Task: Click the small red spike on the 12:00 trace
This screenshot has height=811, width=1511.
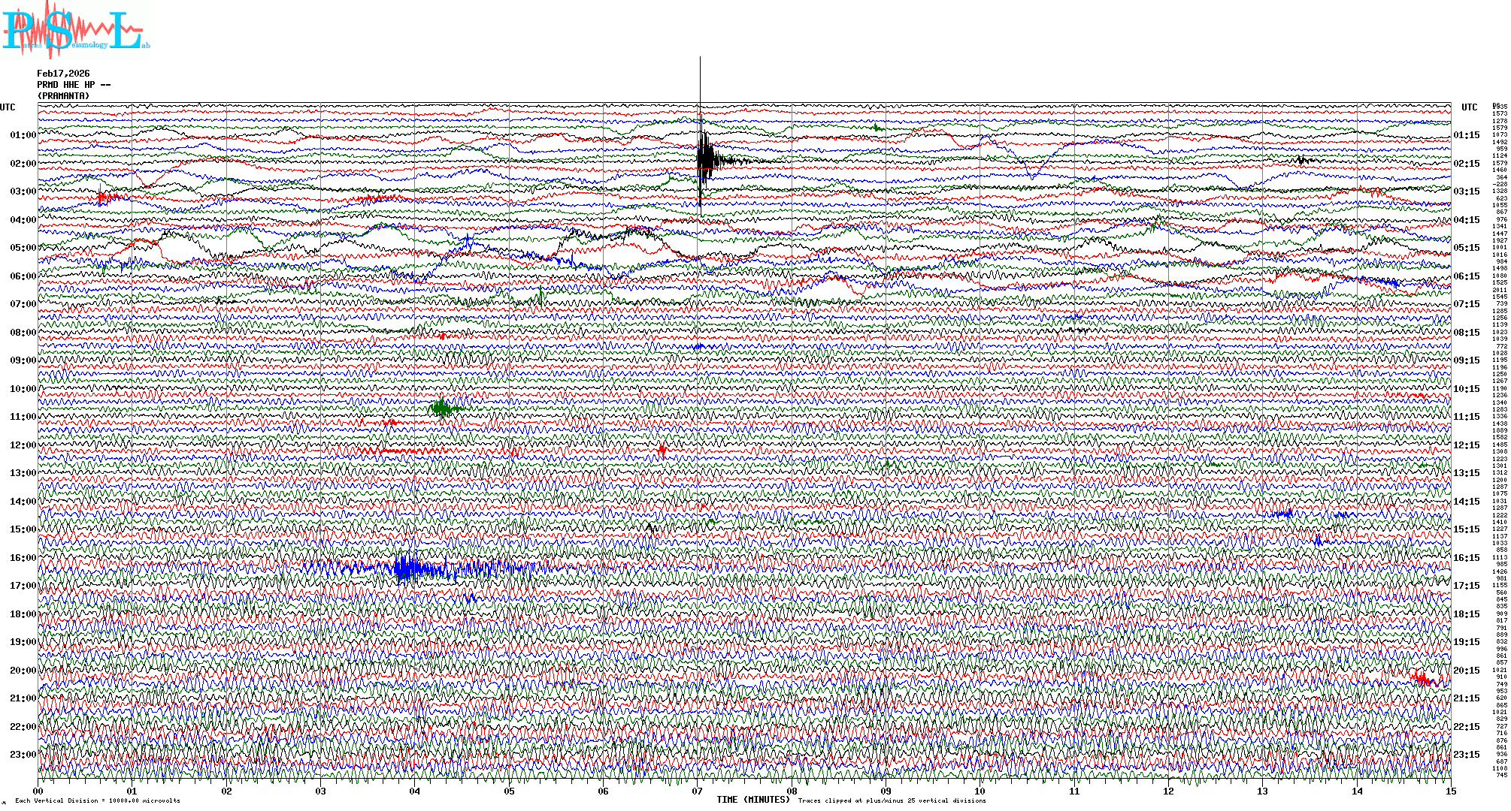Action: 662,450
